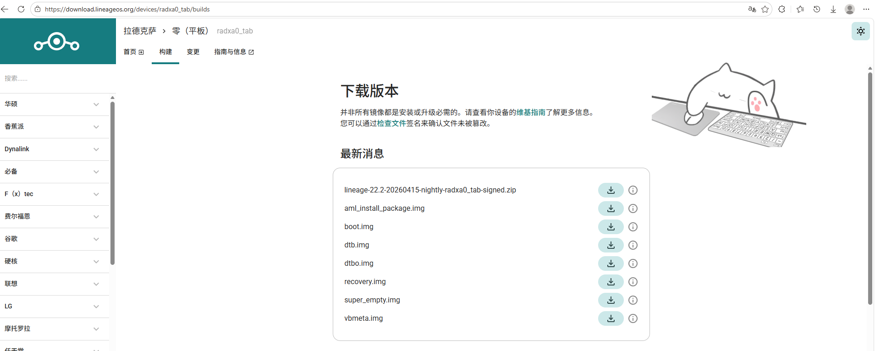Click the boot.img filename text
This screenshot has height=351, width=875.
359,227
